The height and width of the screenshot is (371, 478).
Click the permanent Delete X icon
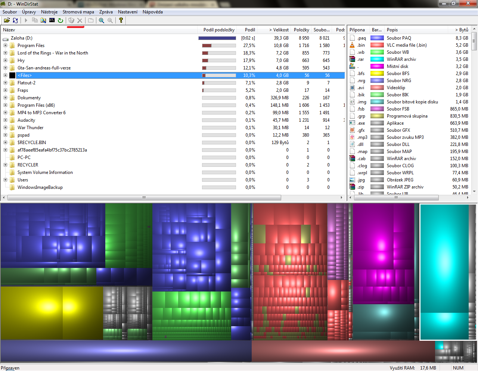click(x=80, y=21)
